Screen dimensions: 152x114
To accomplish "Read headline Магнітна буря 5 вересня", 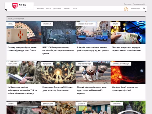I will click(125, 89).
